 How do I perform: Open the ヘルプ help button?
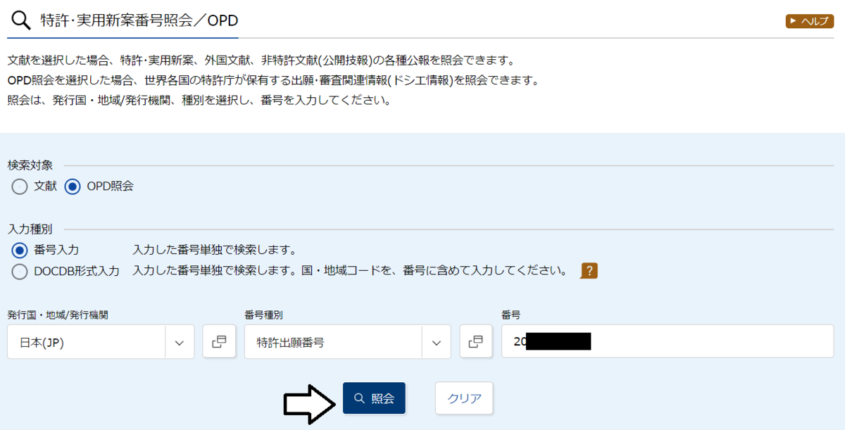[x=809, y=21]
